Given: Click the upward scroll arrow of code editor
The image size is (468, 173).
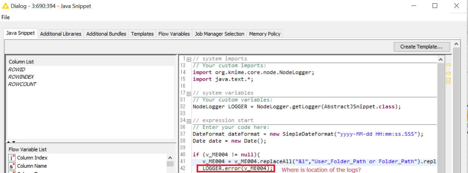Looking at the screenshot, I should pyautogui.click(x=441, y=59).
